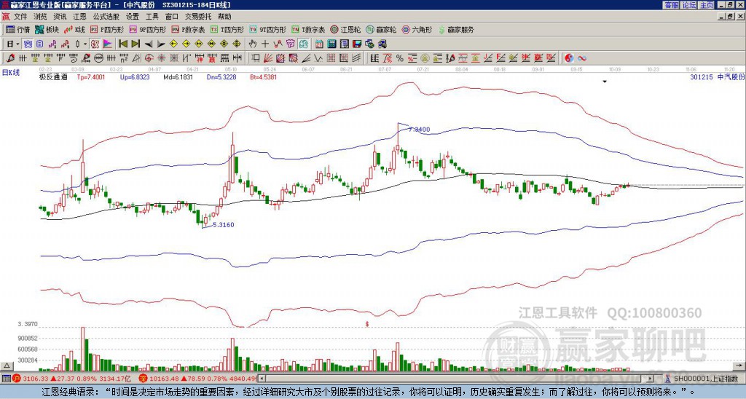
Task: Select the fan lines drawing tool
Action: coord(268,58)
